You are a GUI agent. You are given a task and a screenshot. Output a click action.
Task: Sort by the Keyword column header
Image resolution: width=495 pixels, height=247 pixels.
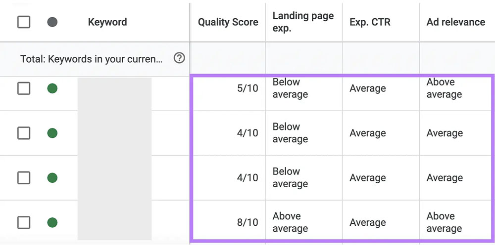point(107,22)
